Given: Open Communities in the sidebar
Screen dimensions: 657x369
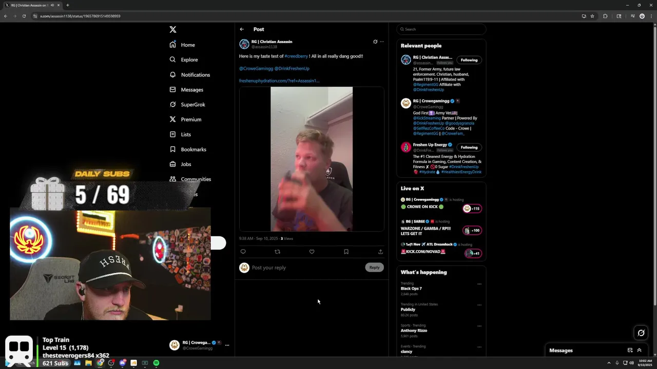Looking at the screenshot, I should coord(190,179).
